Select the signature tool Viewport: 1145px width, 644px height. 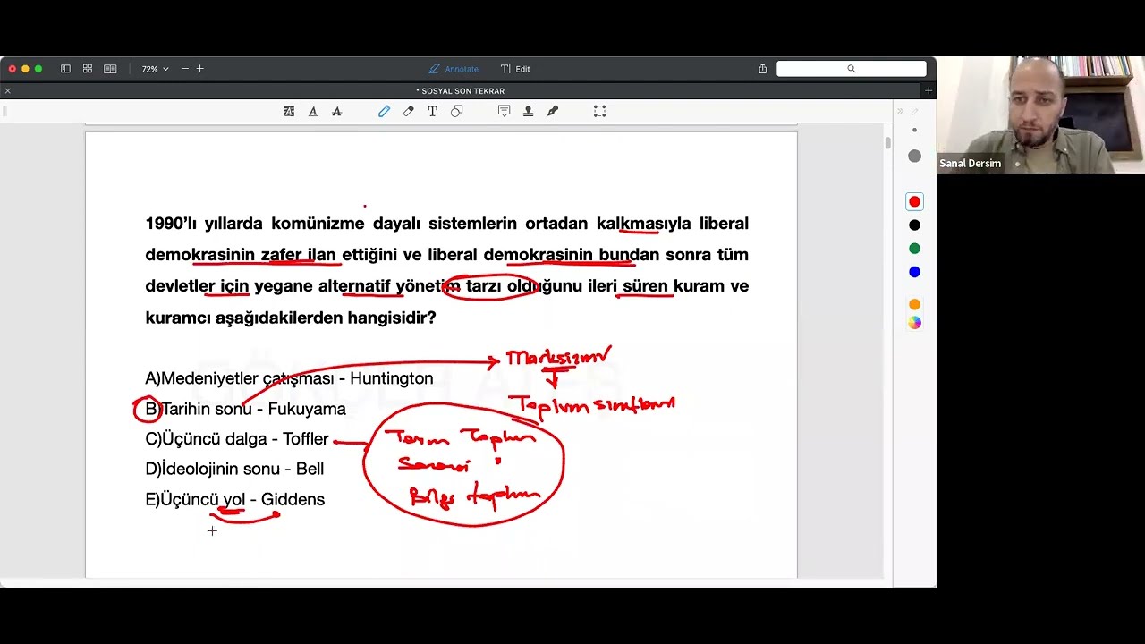click(x=552, y=111)
